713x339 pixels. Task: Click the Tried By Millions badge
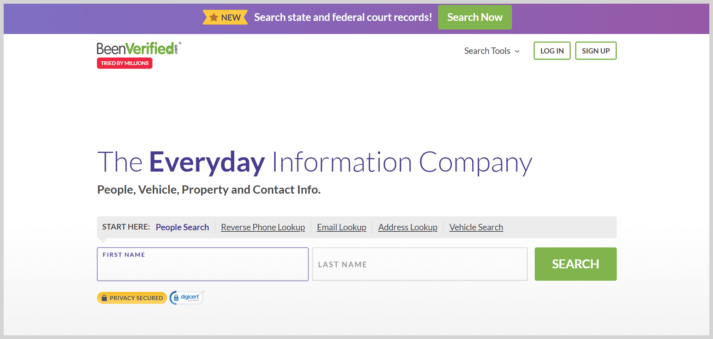pyautogui.click(x=124, y=63)
